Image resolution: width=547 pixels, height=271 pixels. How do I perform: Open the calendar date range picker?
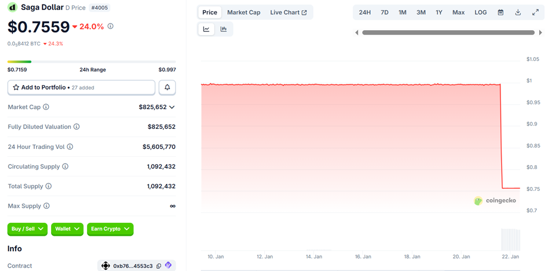pyautogui.click(x=500, y=12)
